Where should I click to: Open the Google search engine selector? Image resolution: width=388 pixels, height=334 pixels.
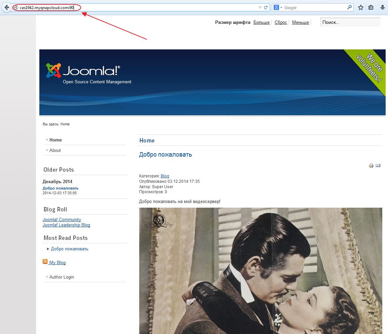(x=278, y=8)
